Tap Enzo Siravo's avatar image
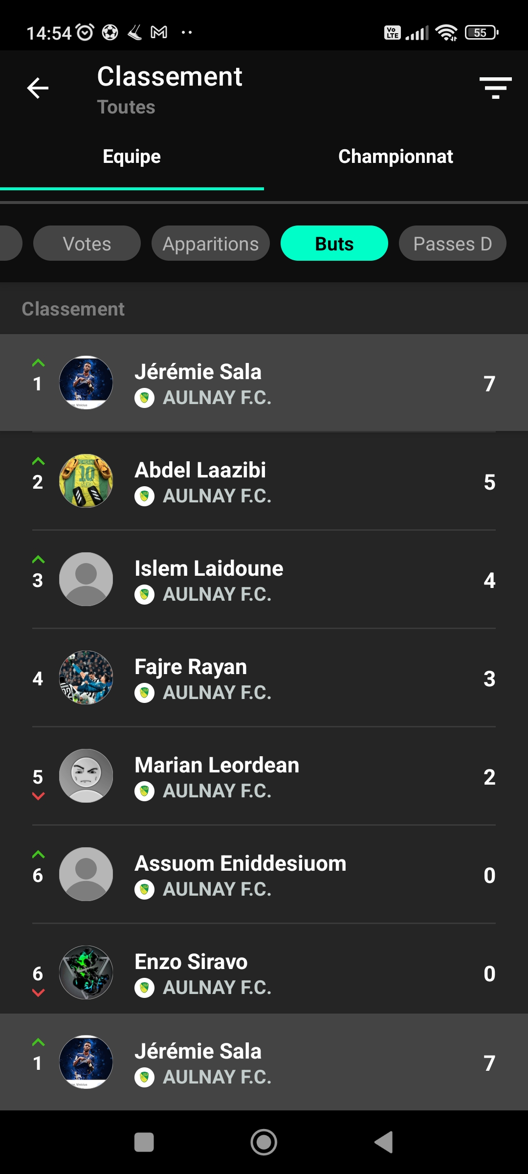 coord(86,972)
